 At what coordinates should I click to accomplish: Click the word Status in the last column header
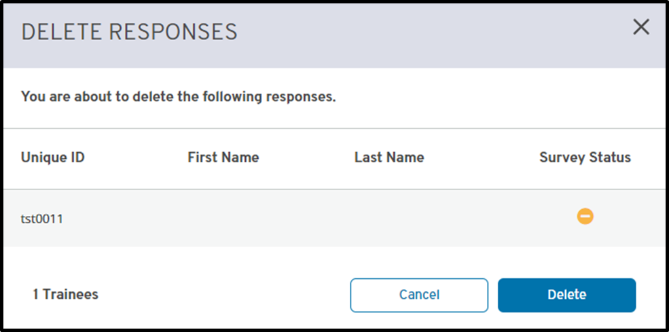(609, 158)
